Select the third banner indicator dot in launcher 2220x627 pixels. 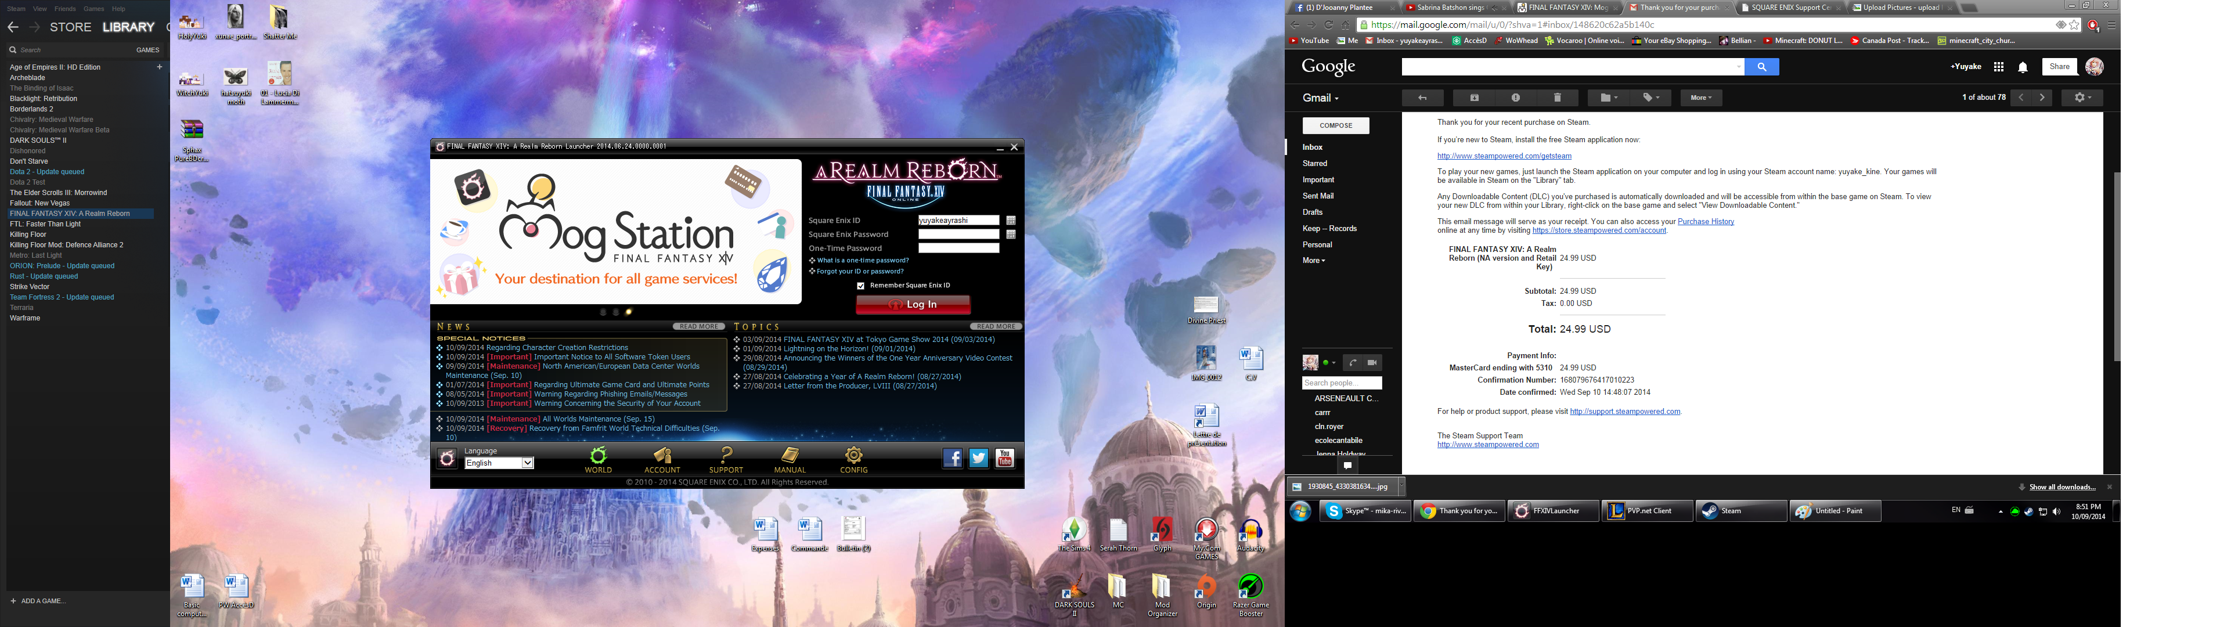point(628,312)
